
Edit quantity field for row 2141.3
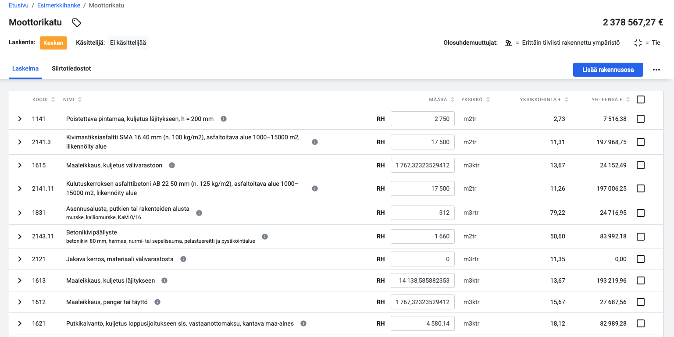[x=423, y=142]
